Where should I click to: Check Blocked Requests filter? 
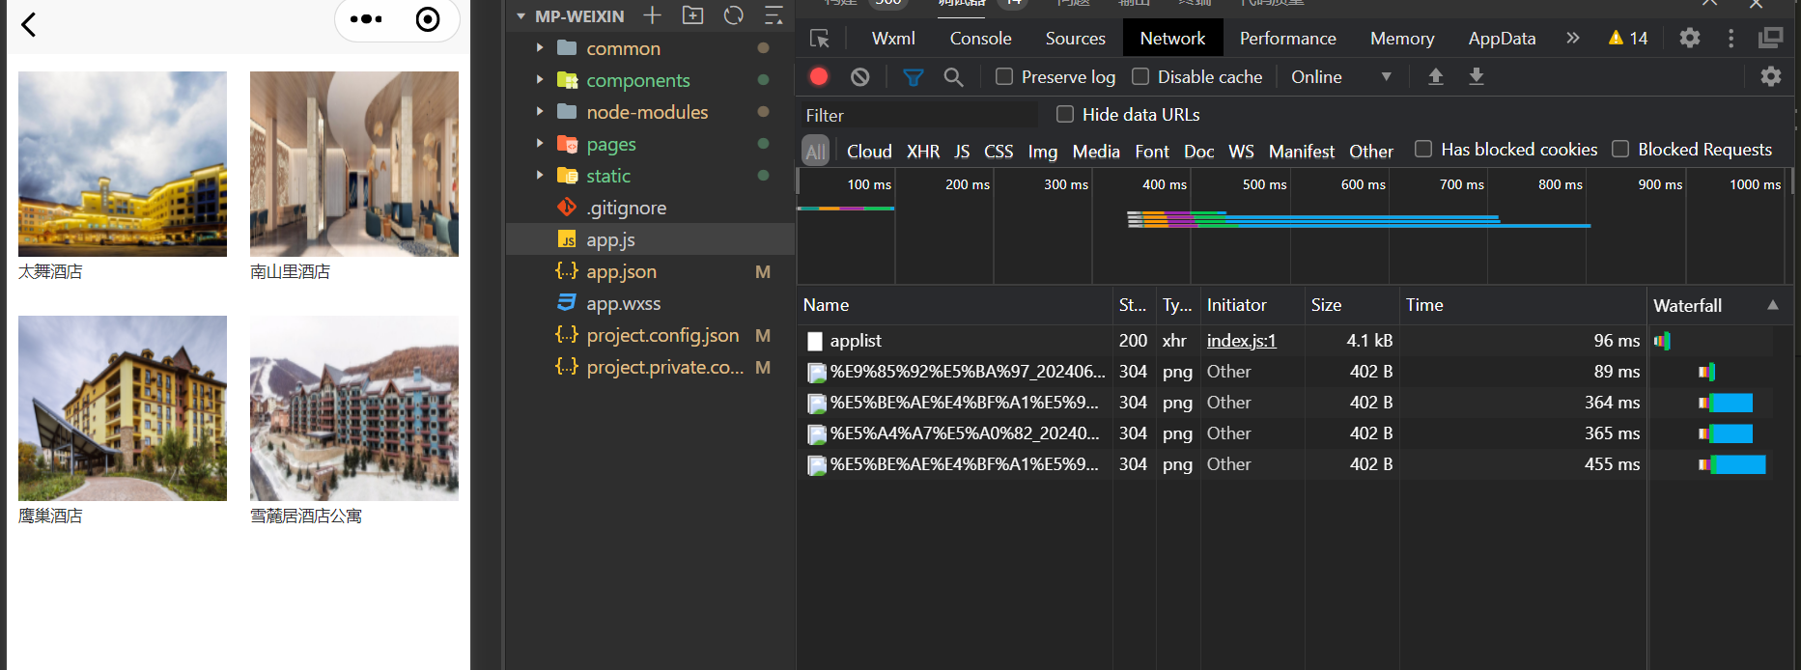1620,149
